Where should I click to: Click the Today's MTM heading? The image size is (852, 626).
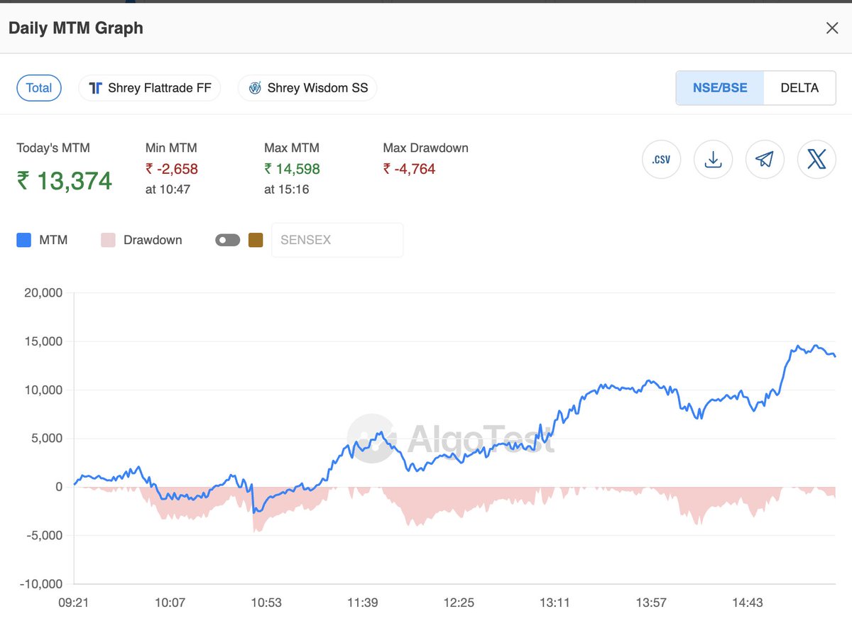53,148
